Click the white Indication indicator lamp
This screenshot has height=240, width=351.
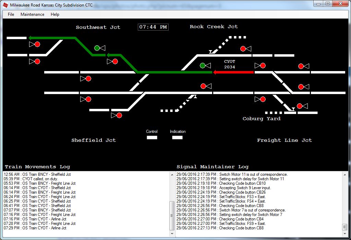click(177, 137)
